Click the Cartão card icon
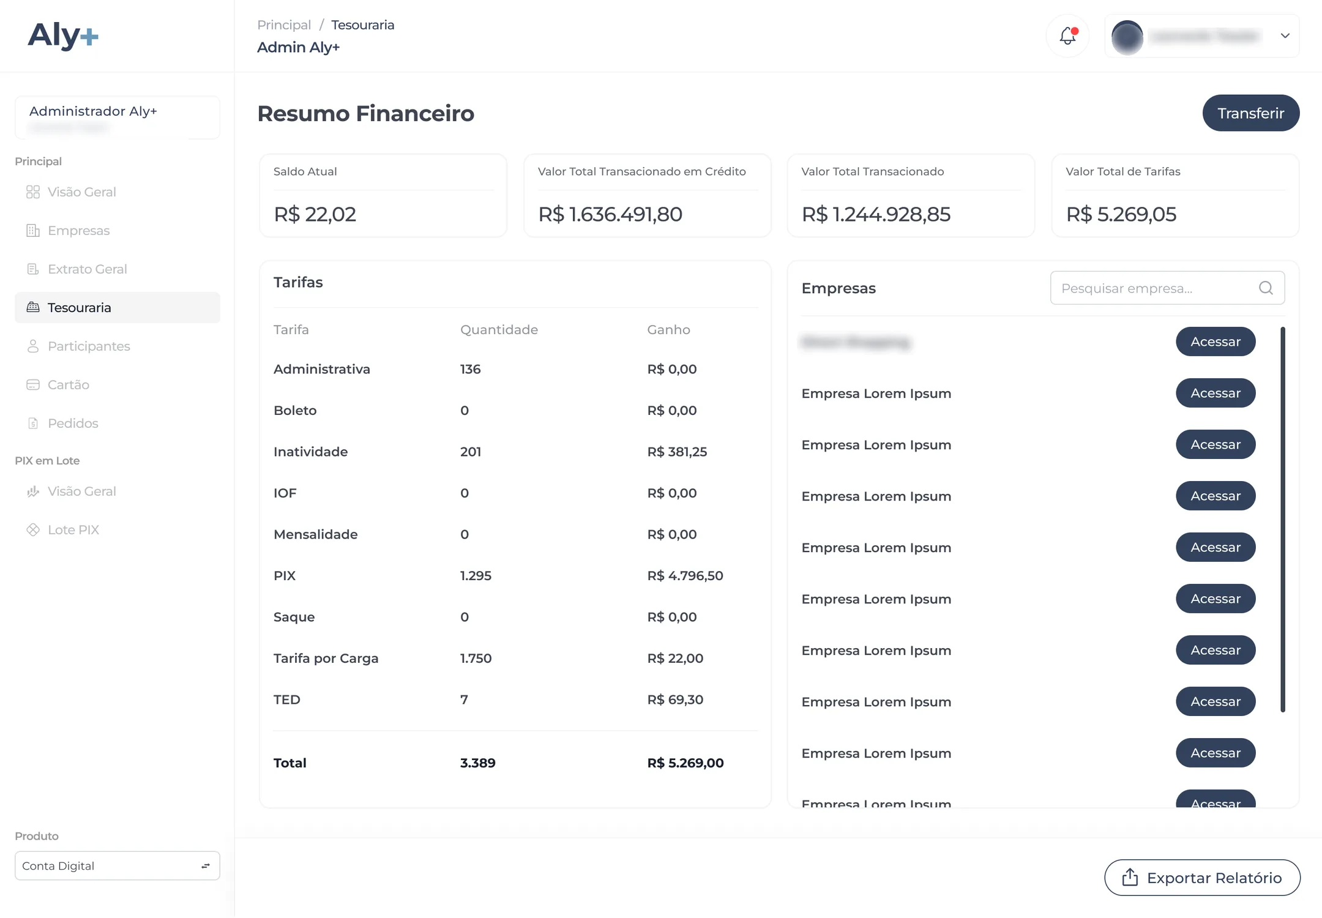The width and height of the screenshot is (1322, 918). pos(33,385)
